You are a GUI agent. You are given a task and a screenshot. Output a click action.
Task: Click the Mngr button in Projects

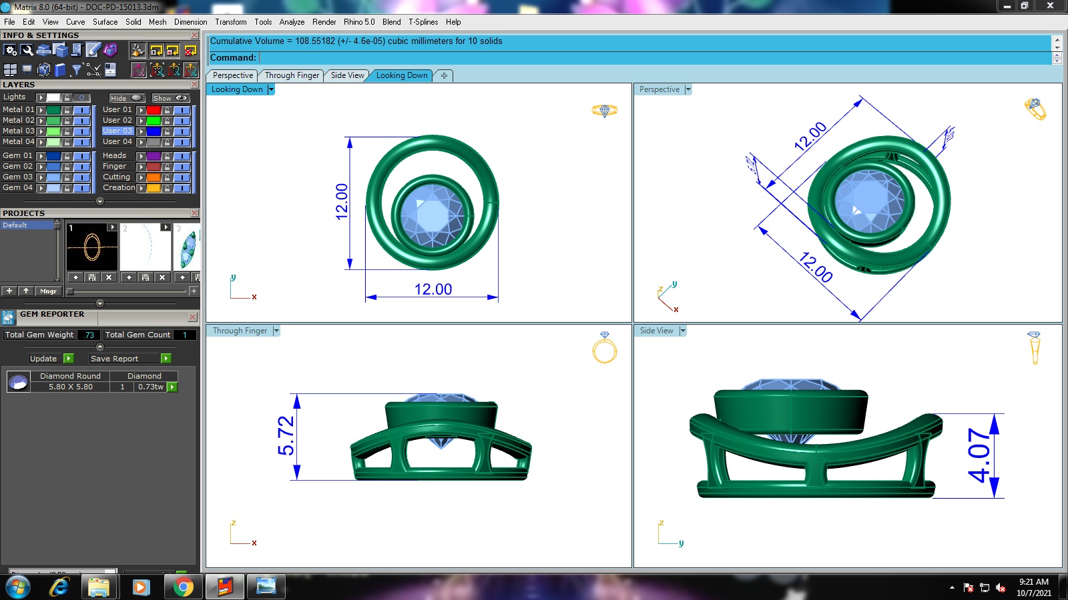pos(48,291)
